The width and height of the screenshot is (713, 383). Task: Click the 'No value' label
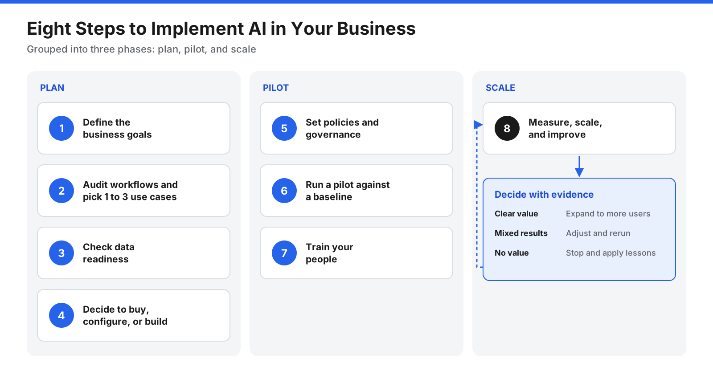point(512,253)
